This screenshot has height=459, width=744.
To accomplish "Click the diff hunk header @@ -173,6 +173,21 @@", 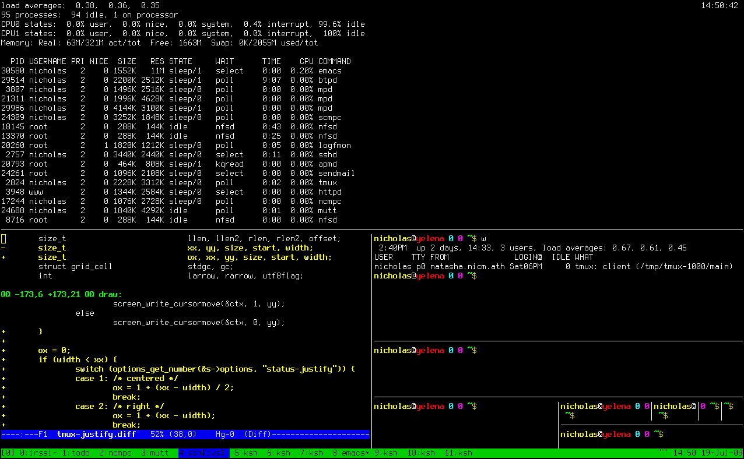I will point(61,294).
